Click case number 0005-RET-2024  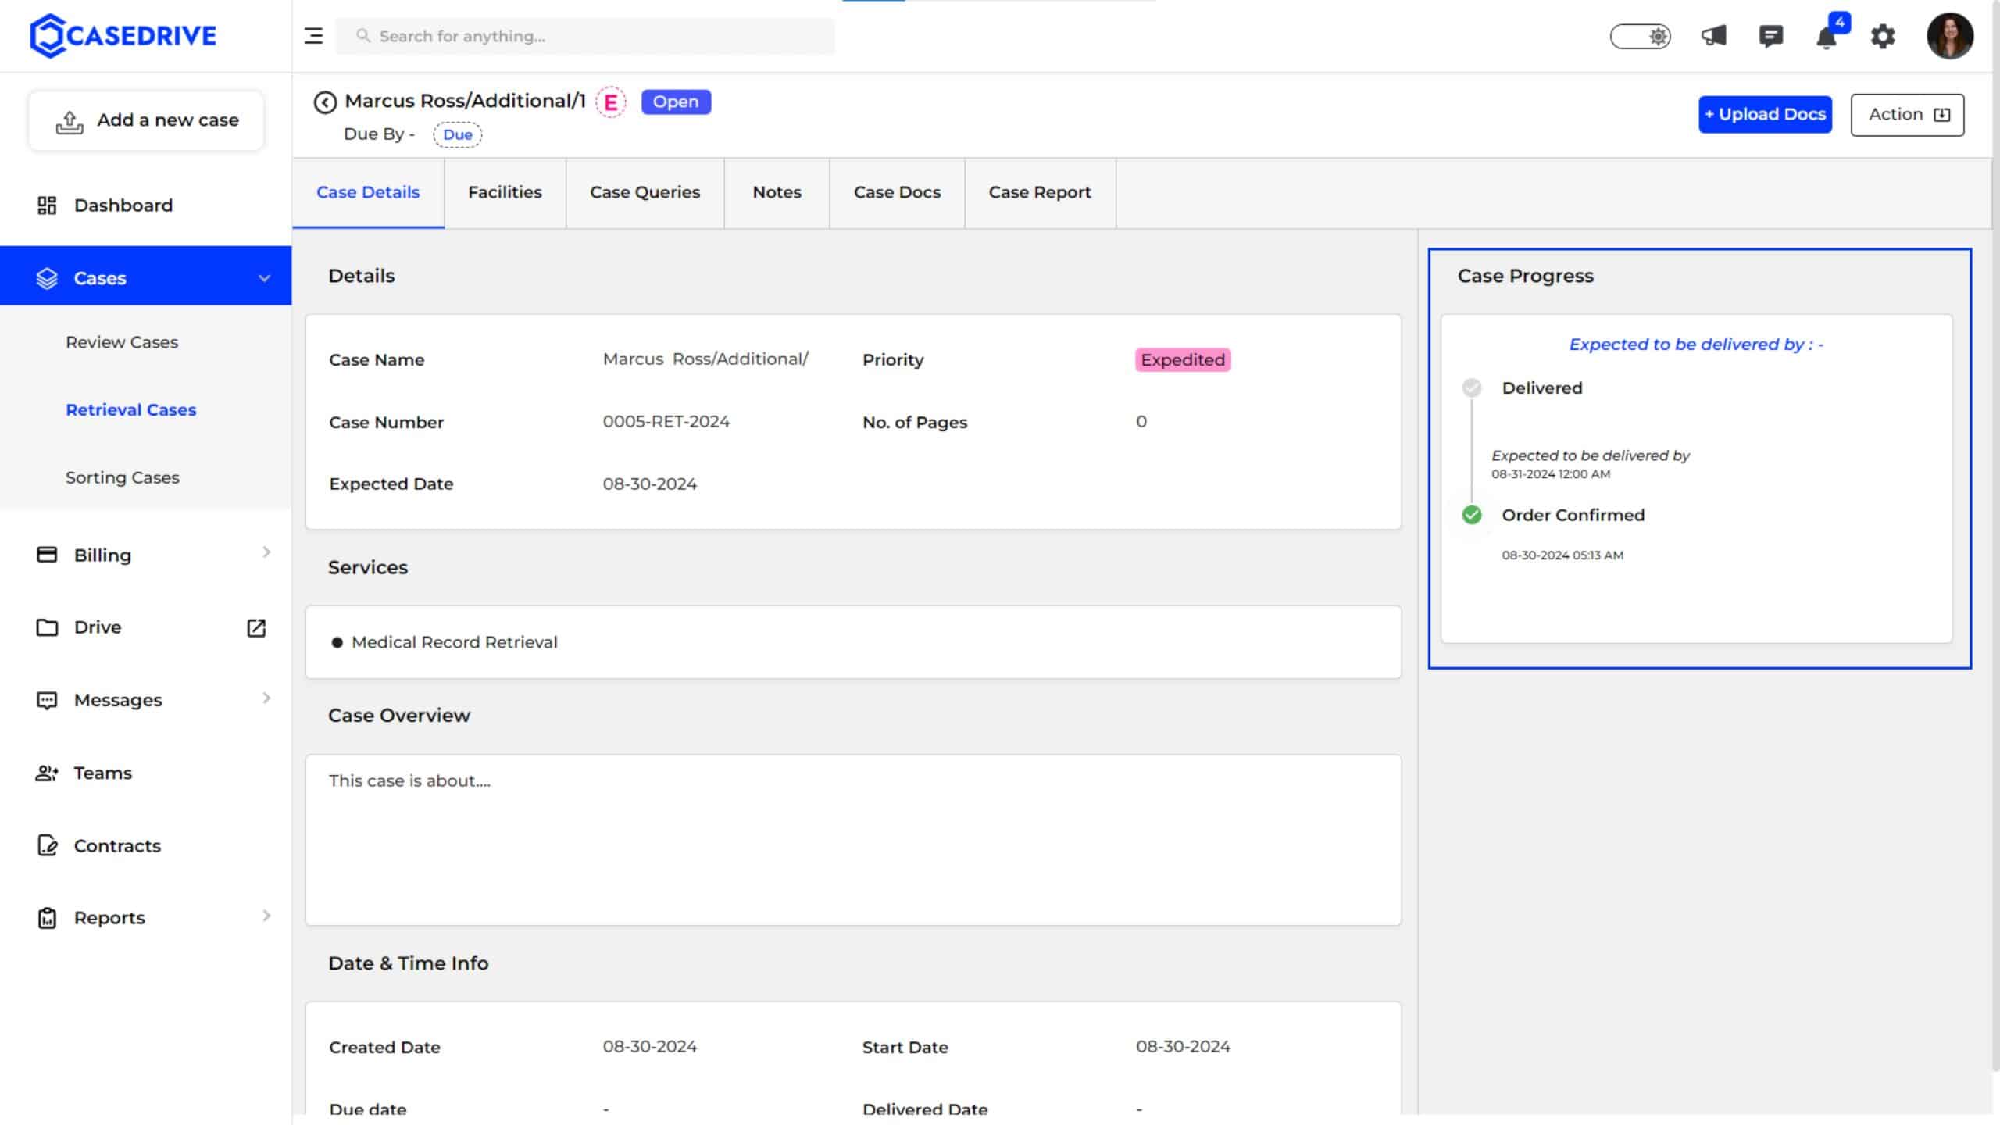[666, 422]
